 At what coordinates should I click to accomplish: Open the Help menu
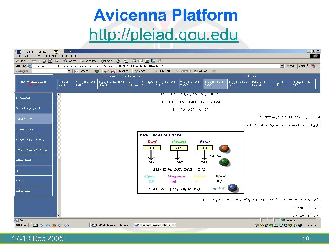(74, 56)
